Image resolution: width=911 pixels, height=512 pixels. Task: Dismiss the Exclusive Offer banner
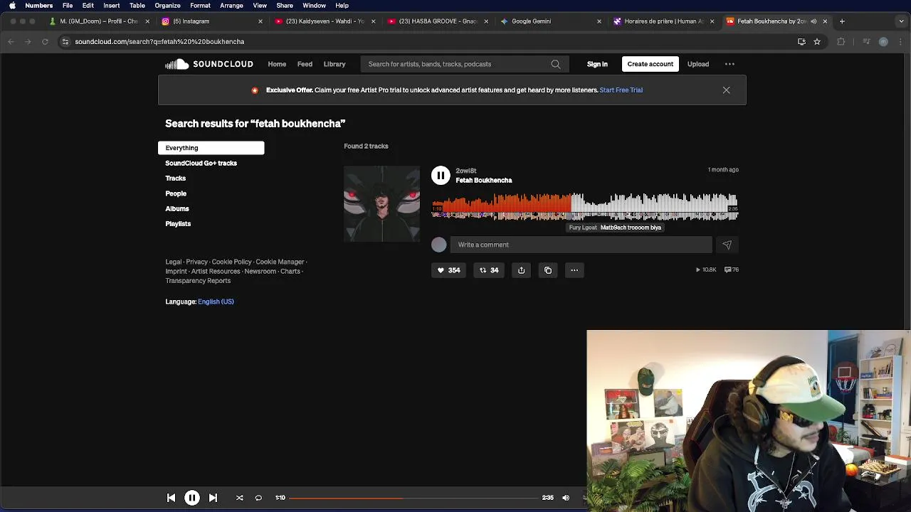click(x=726, y=90)
